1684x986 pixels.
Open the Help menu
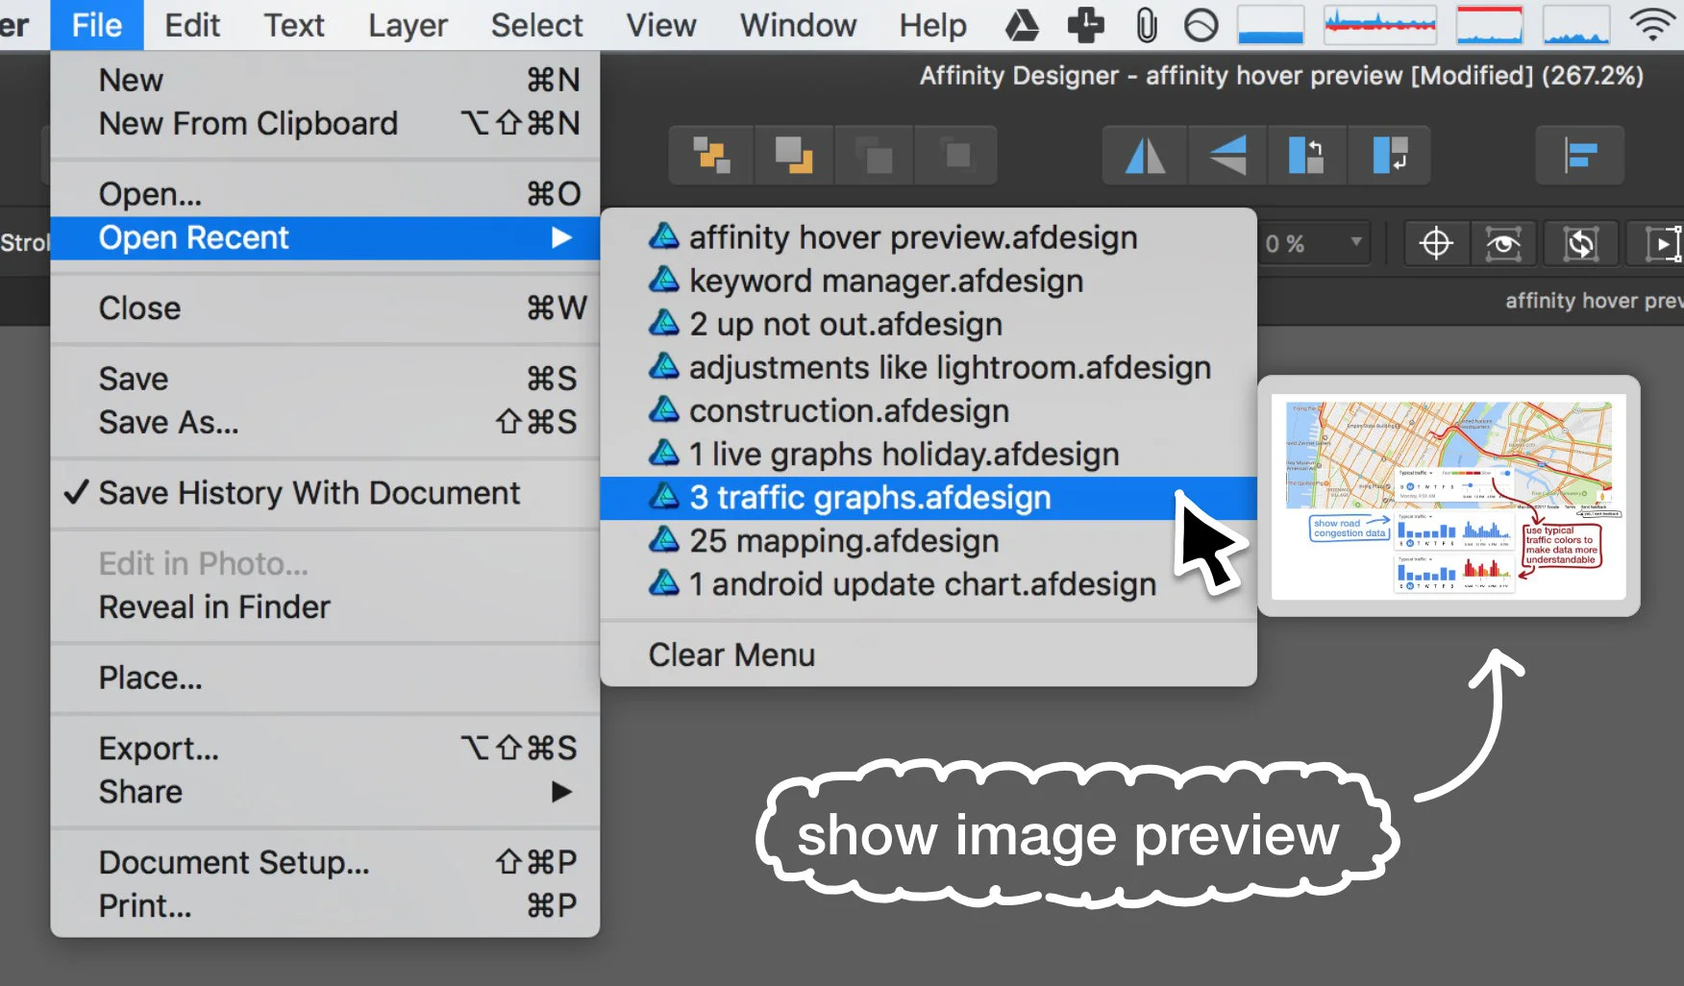tap(932, 25)
